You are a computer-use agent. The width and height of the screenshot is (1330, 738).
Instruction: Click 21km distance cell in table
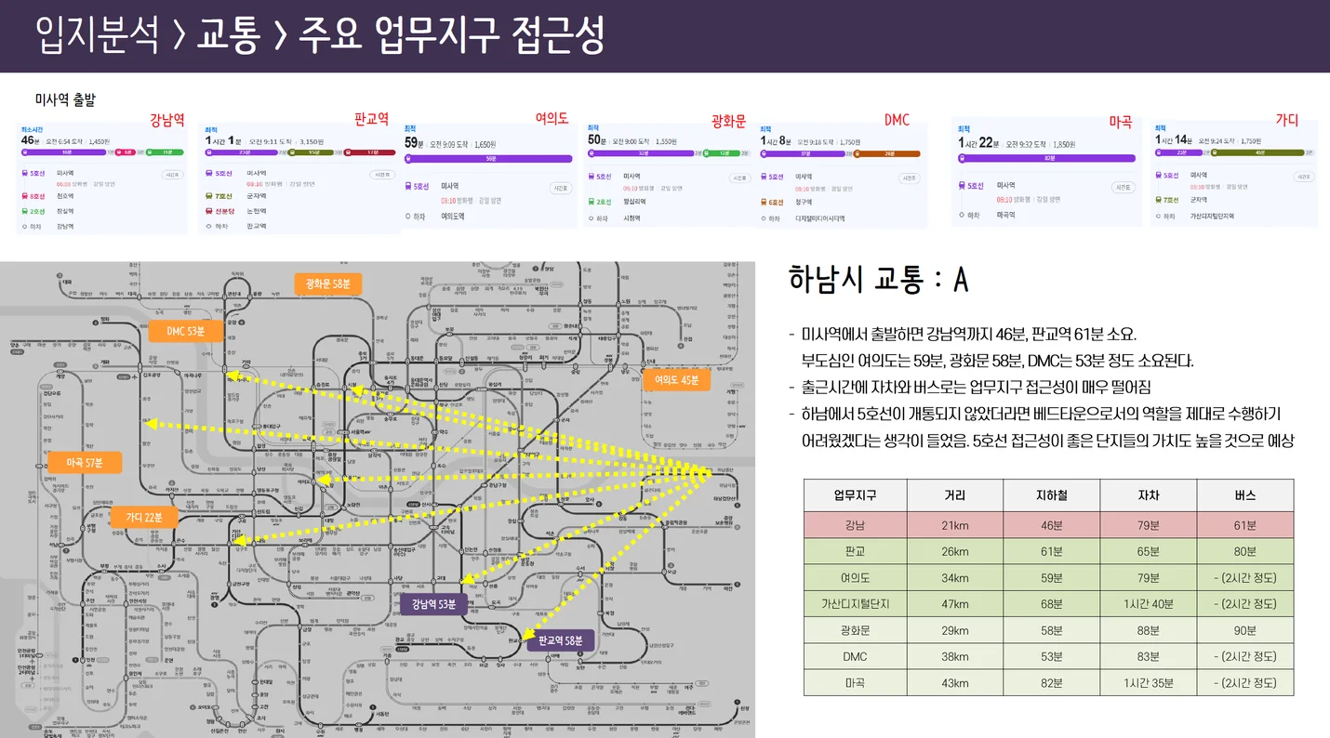click(955, 525)
